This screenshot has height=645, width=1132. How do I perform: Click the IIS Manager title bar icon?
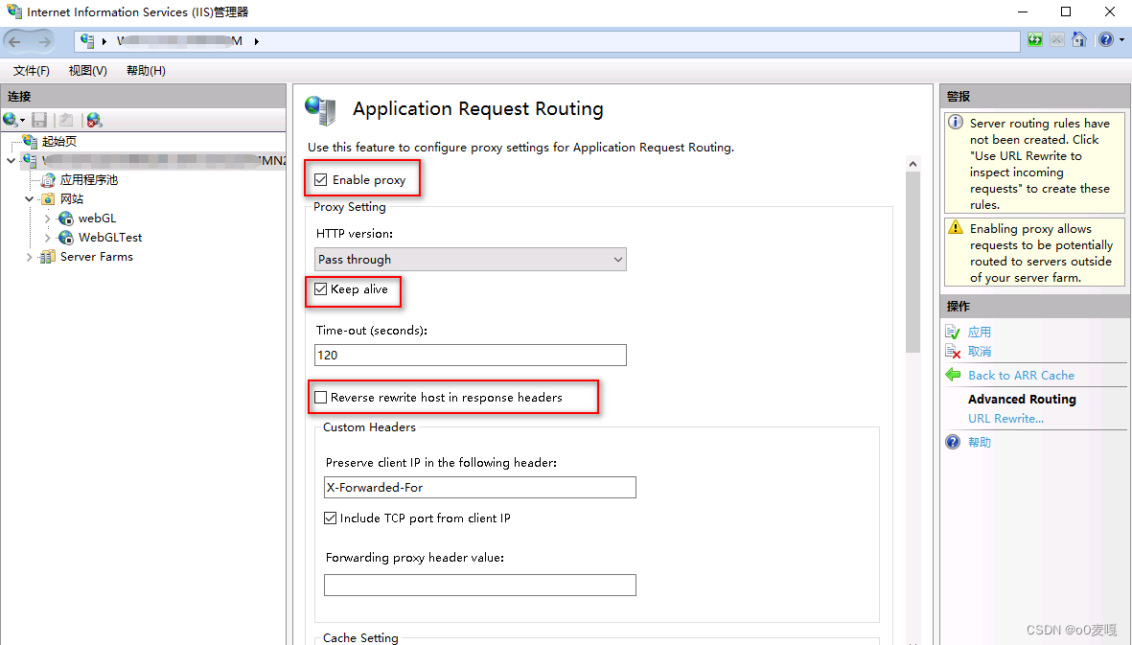tap(13, 11)
